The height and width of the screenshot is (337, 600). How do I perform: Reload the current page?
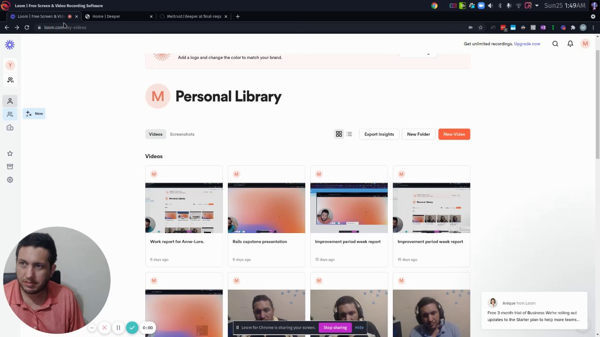pyautogui.click(x=27, y=28)
